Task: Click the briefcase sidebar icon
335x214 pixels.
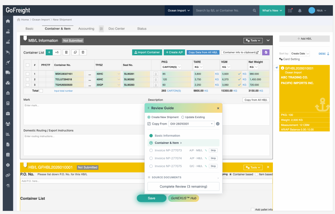Action: 8,113
